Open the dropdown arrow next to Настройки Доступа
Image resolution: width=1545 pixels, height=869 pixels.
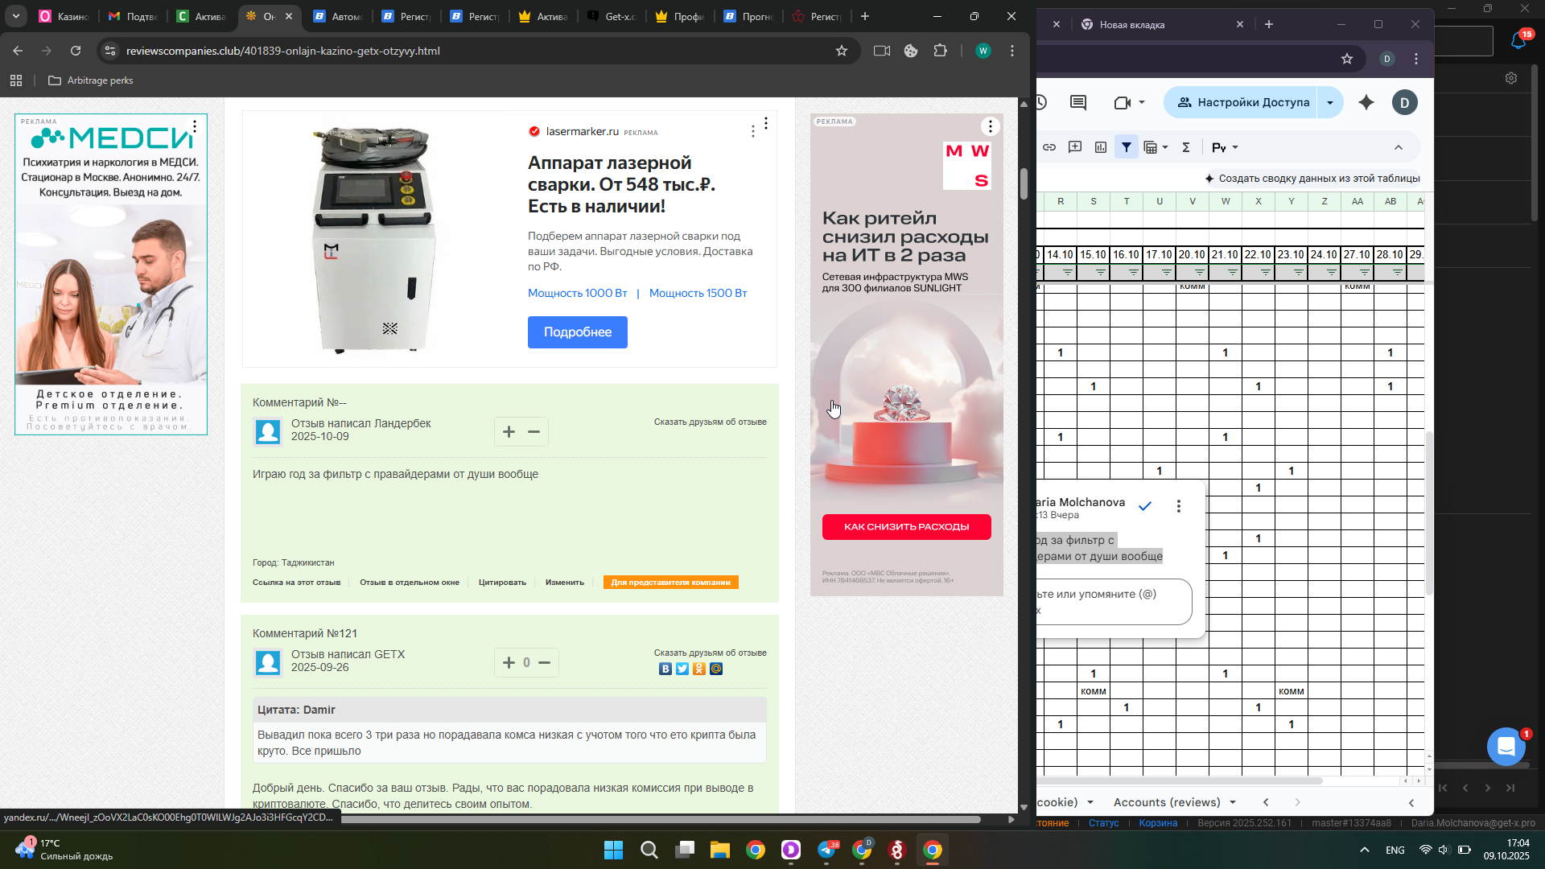tap(1330, 102)
